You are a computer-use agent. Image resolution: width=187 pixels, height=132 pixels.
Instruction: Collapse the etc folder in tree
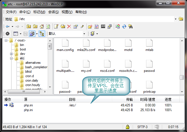click(11, 58)
